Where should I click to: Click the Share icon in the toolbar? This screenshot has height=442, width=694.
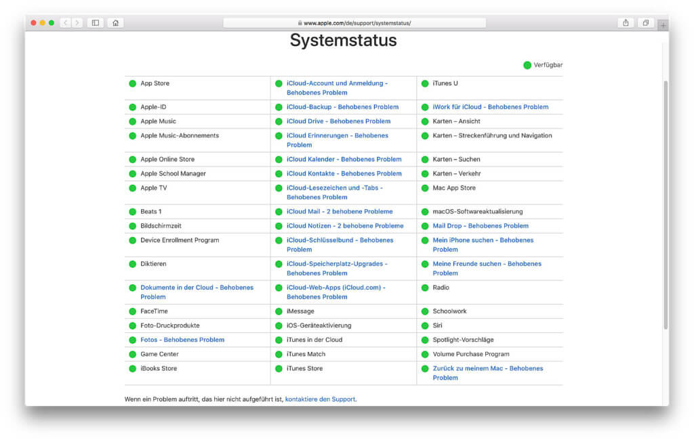click(625, 22)
